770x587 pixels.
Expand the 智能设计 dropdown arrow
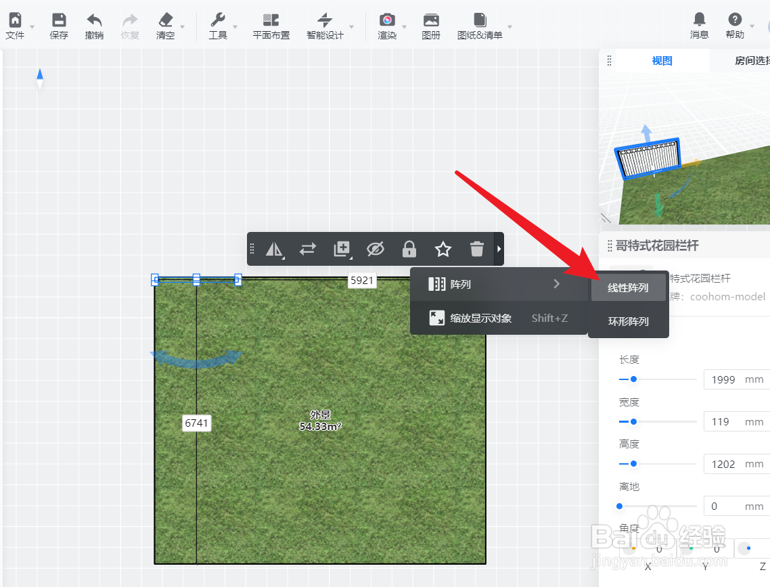click(352, 26)
